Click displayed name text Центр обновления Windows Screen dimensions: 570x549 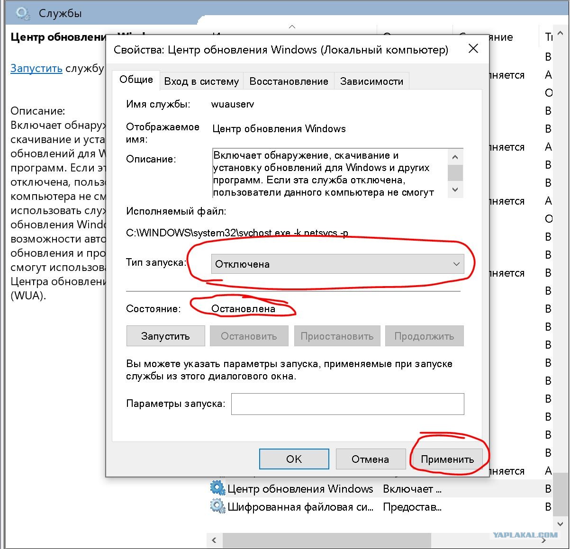279,128
